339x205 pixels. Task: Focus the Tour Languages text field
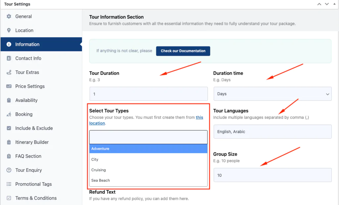click(x=272, y=132)
